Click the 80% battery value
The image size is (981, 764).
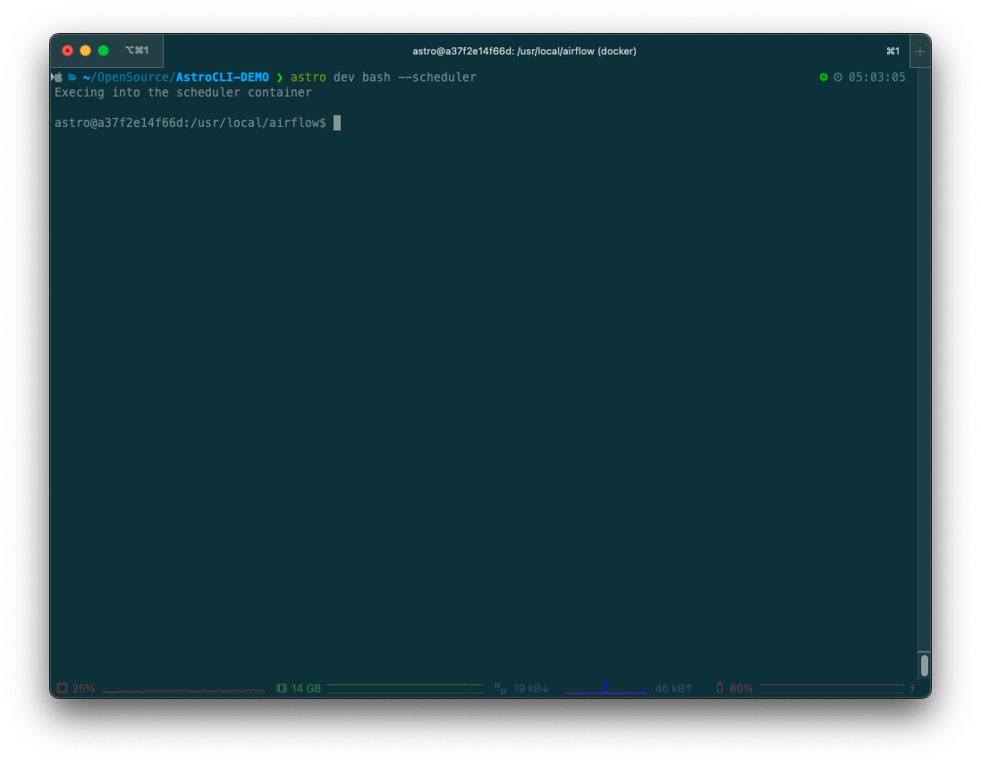[740, 688]
